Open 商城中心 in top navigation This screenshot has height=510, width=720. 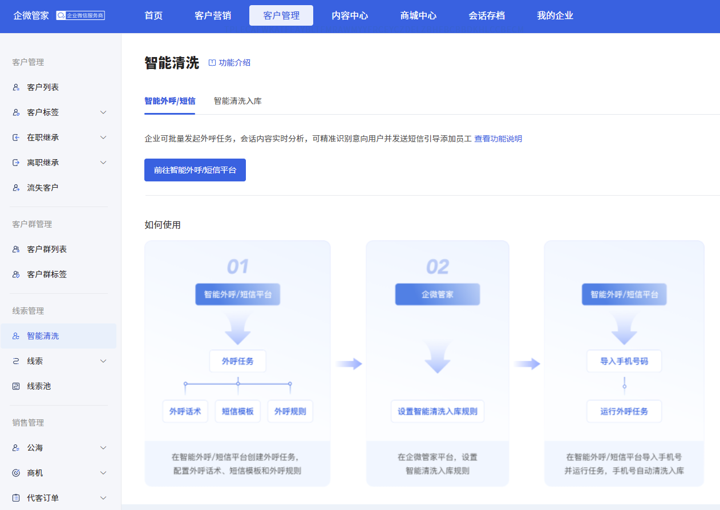[418, 16]
